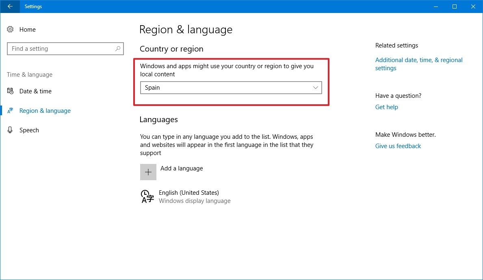Click the Region & language sidebar icon
The width and height of the screenshot is (483, 280).
[11, 111]
